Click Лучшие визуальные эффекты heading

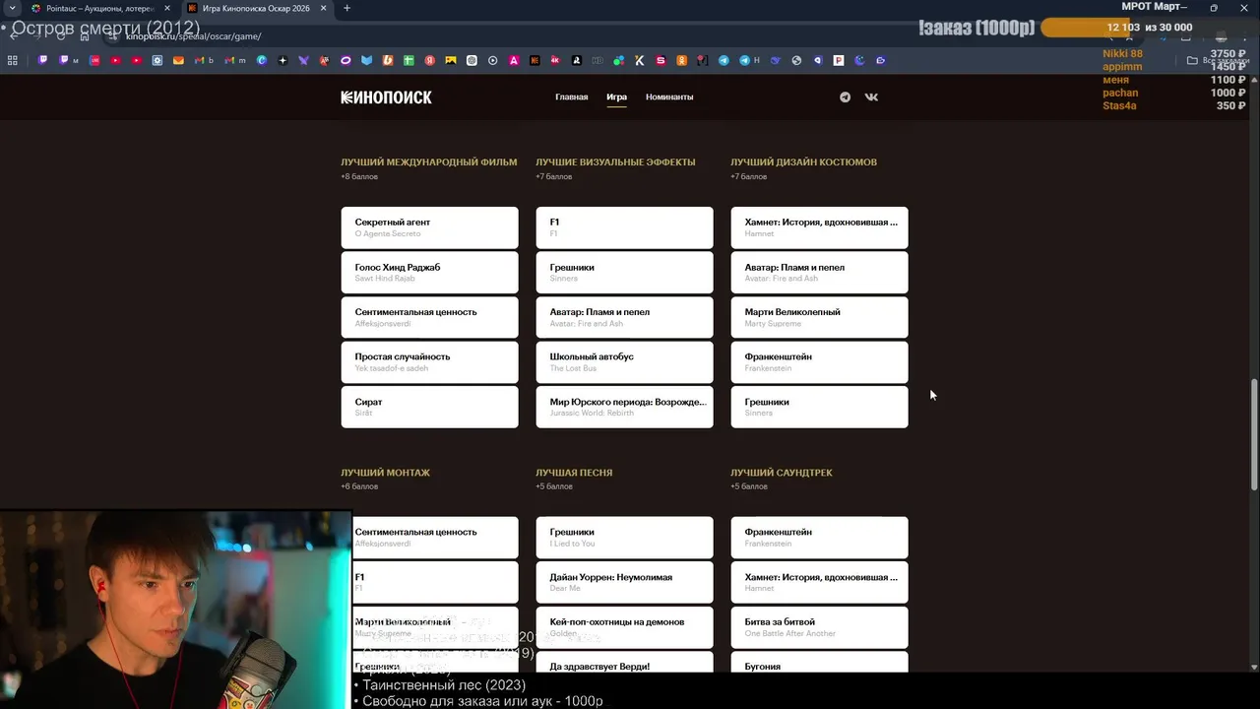click(615, 161)
